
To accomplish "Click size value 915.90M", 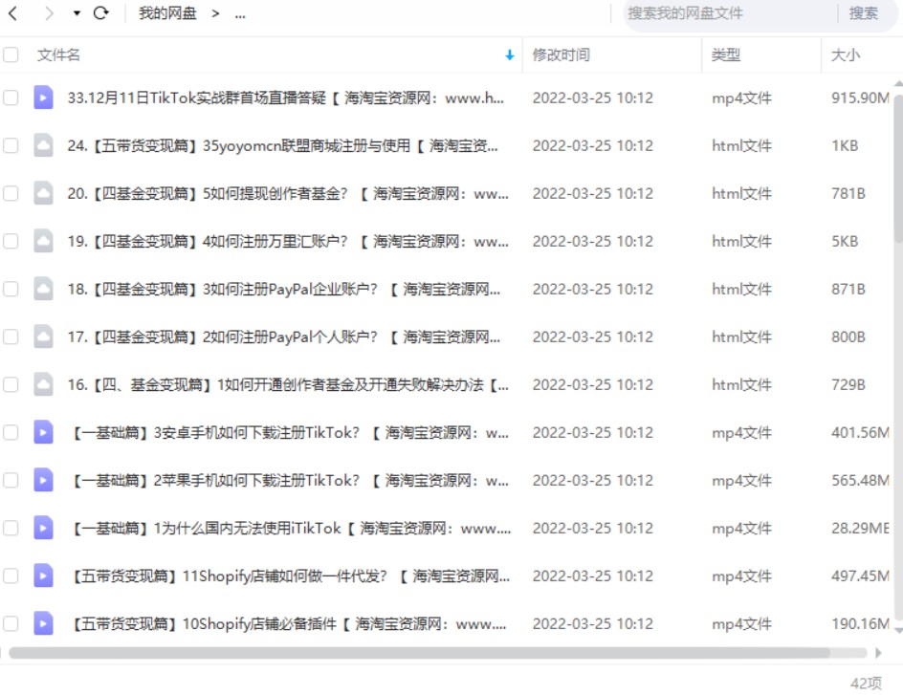I will coord(860,98).
